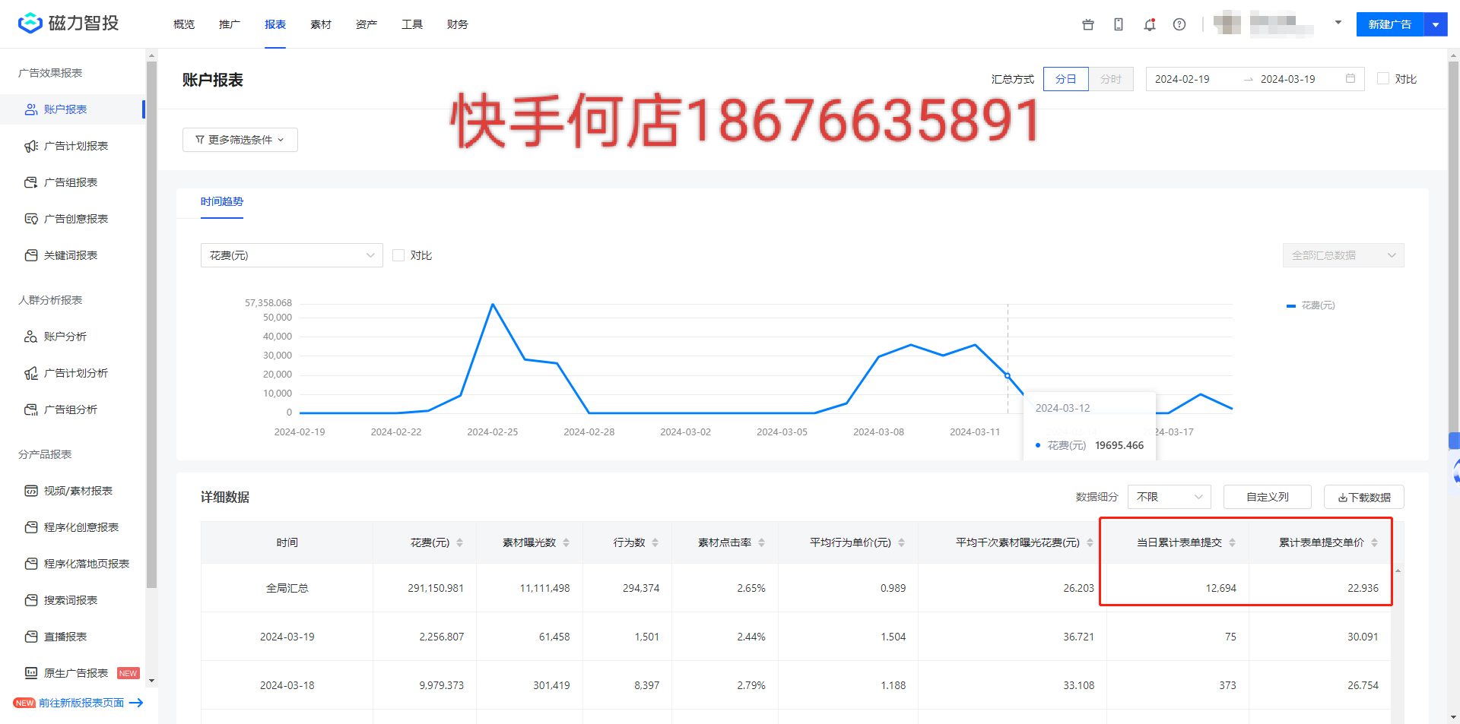Image resolution: width=1460 pixels, height=724 pixels.
Task: Click the start date 2024-02-19 field
Action: 1182,79
